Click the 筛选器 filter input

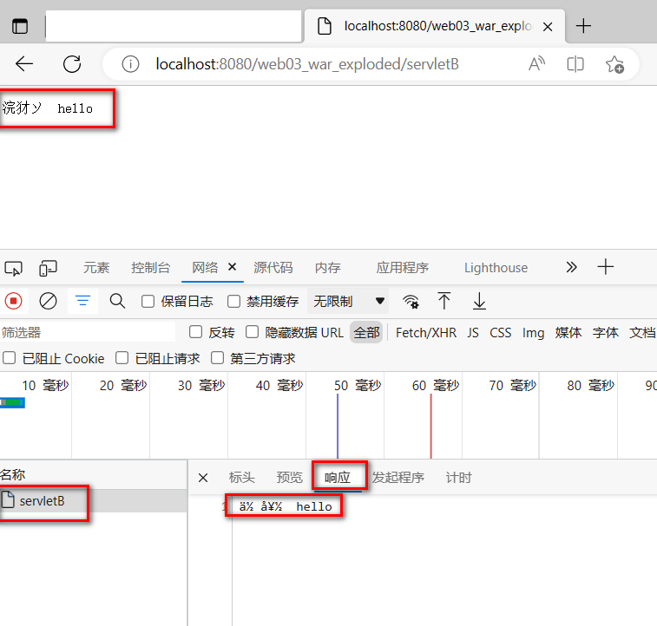point(88,333)
